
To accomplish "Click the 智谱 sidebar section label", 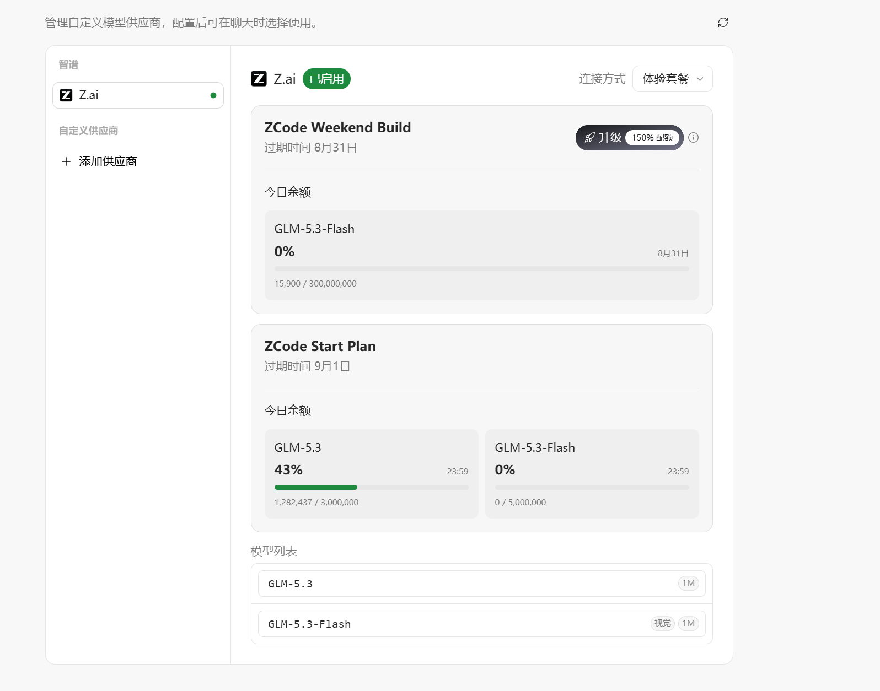I will (68, 64).
